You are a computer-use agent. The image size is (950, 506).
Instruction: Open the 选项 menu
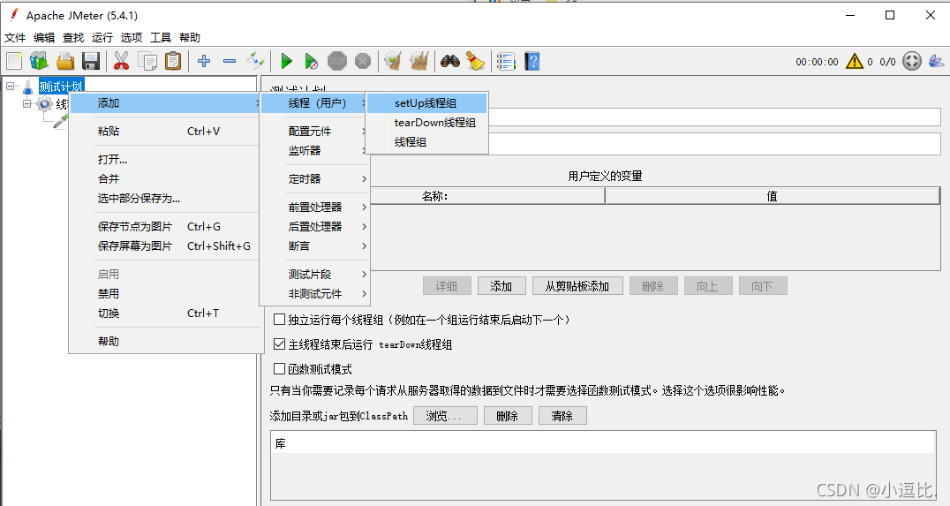132,38
